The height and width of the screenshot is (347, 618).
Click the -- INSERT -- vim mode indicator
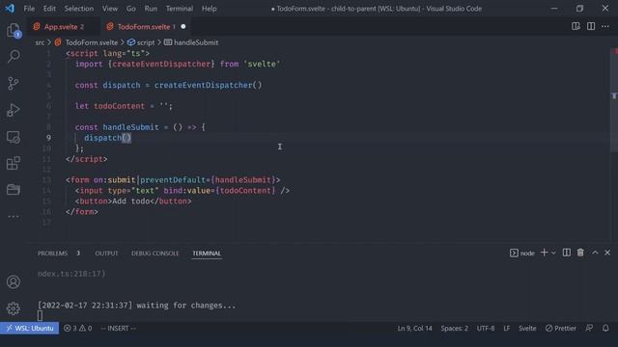tap(118, 328)
